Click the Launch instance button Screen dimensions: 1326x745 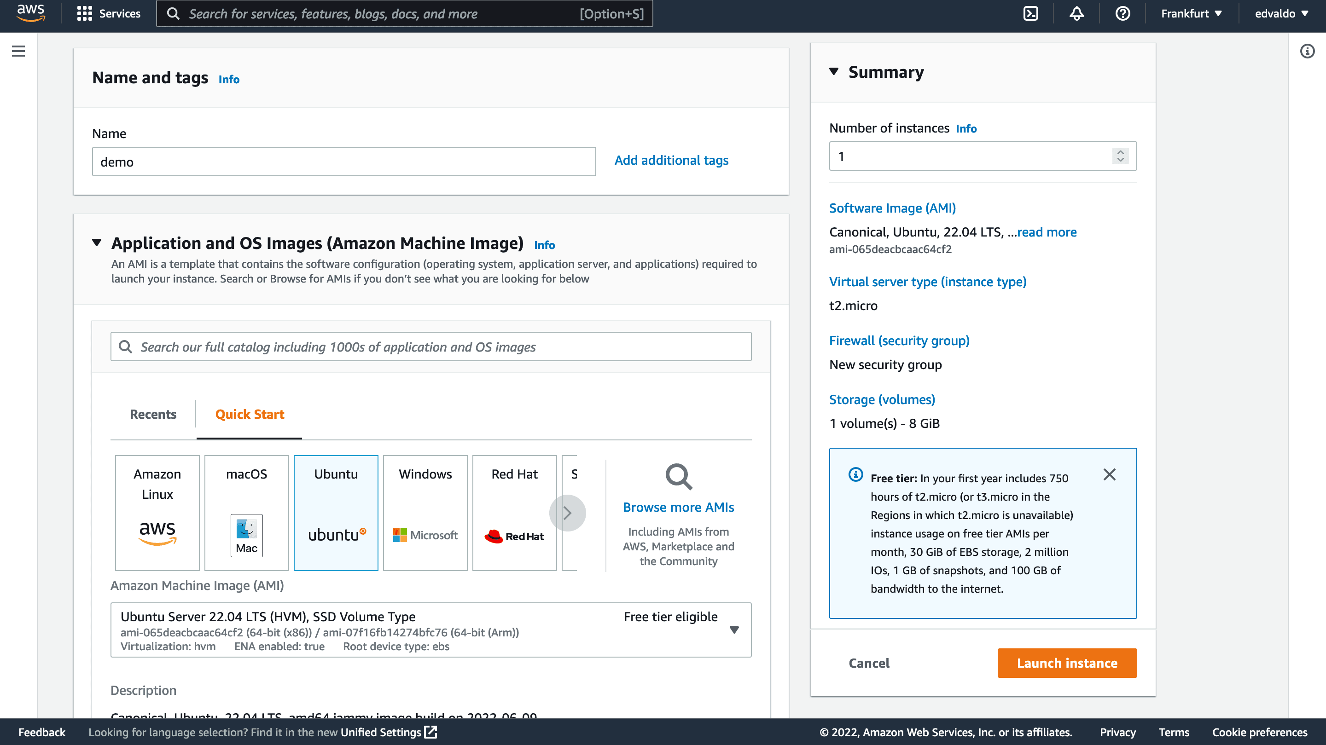(1067, 663)
